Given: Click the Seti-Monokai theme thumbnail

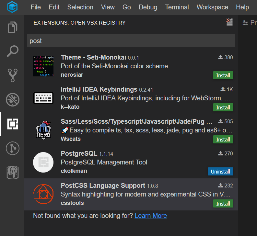Looking at the screenshot, I should pyautogui.click(x=43, y=66).
